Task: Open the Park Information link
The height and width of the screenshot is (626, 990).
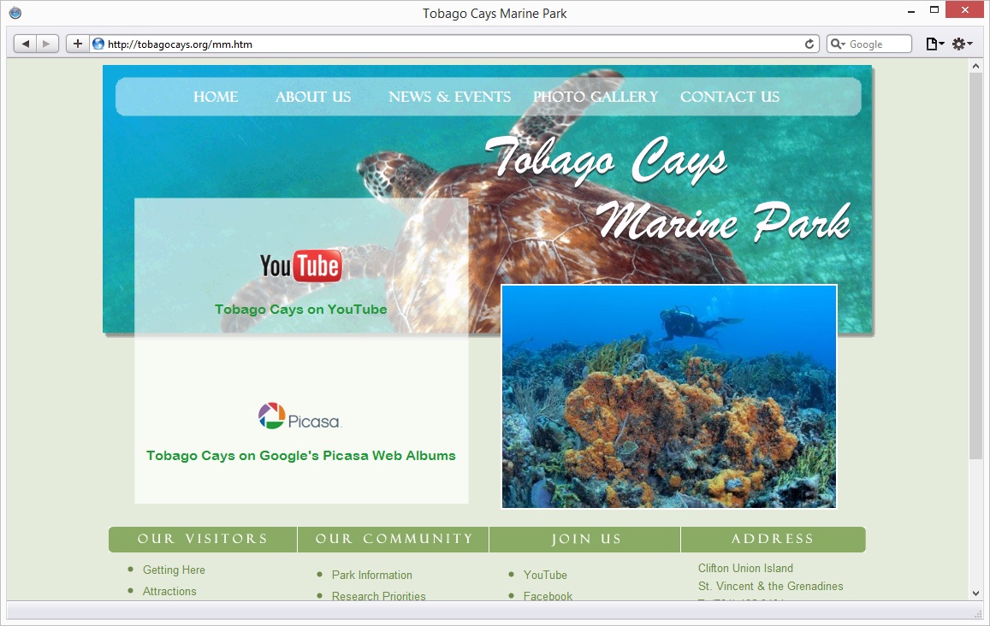Action: click(372, 575)
